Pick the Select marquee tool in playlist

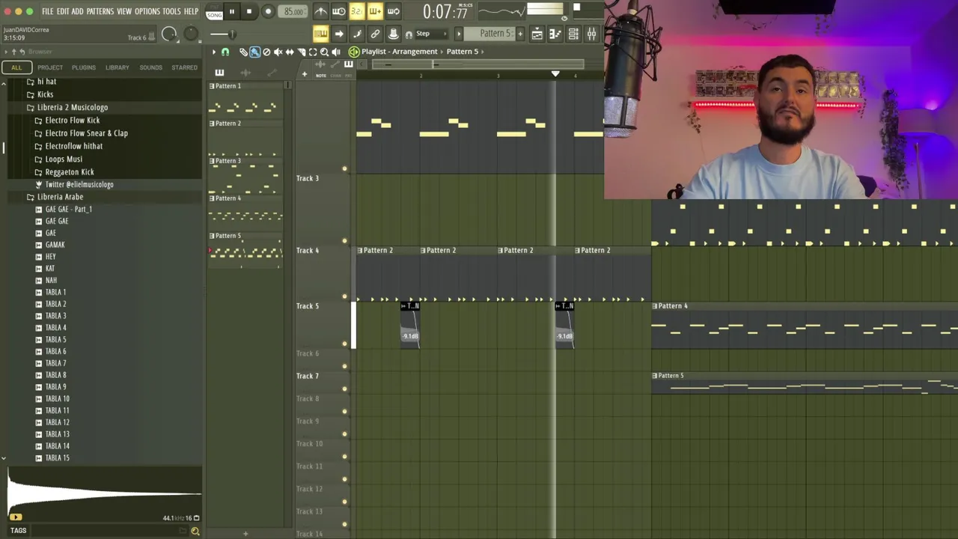tap(313, 52)
